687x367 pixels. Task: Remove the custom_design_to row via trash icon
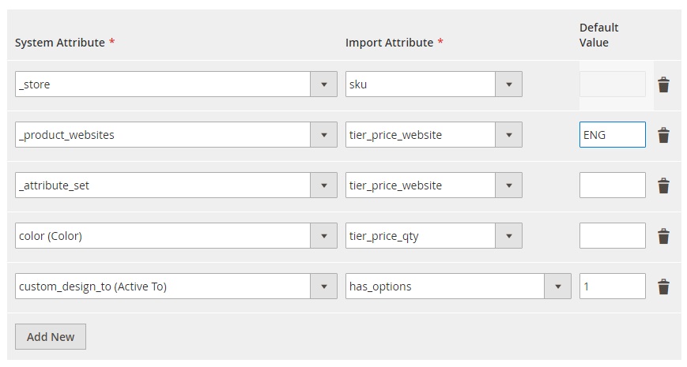[664, 286]
